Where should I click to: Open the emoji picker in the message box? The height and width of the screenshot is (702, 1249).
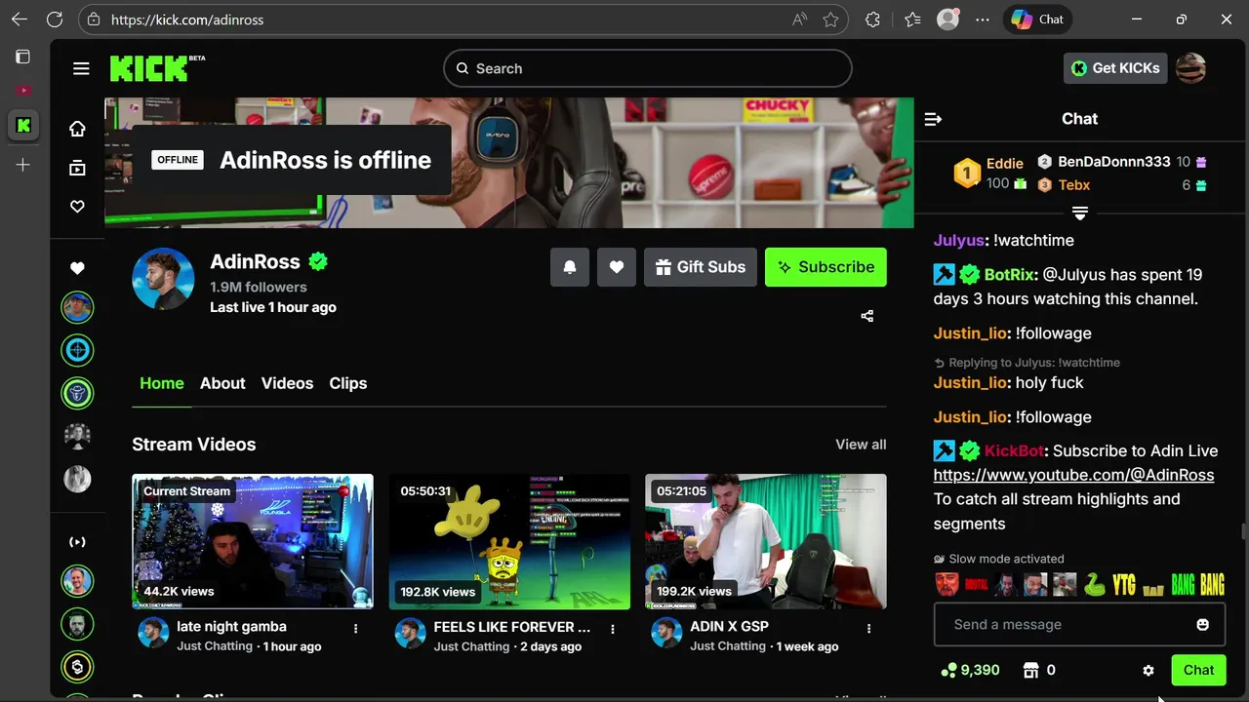pos(1203,624)
